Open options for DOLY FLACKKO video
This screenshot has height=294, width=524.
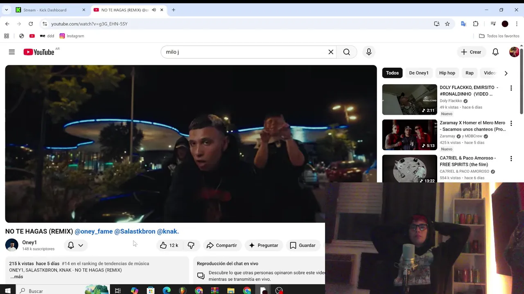(x=511, y=88)
